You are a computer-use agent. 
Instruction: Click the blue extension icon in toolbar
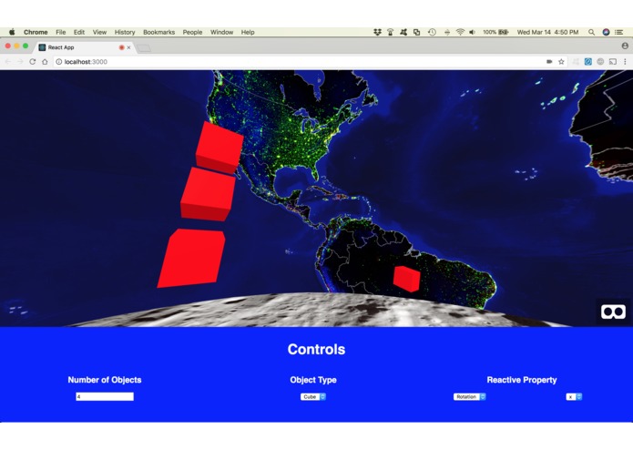click(588, 62)
